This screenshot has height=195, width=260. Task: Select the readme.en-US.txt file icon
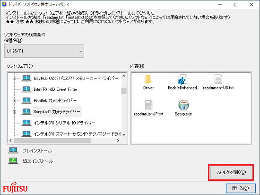(x=218, y=79)
